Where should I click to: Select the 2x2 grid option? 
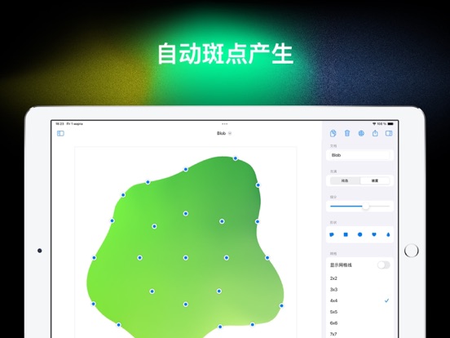(x=360, y=278)
